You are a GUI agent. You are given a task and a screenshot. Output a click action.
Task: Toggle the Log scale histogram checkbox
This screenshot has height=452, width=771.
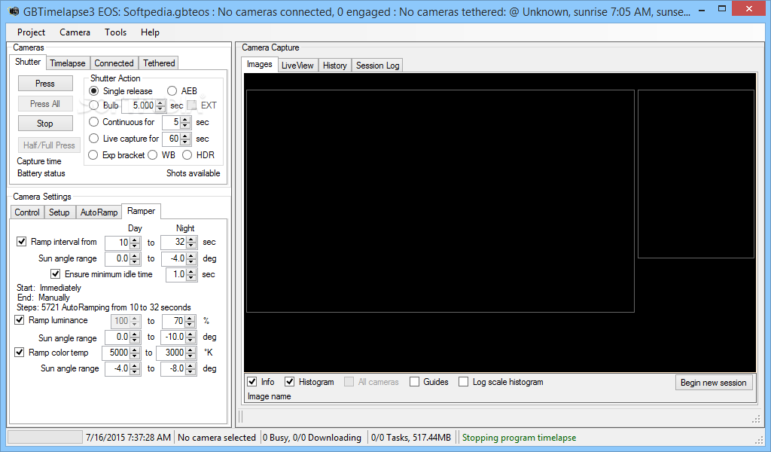pyautogui.click(x=463, y=382)
